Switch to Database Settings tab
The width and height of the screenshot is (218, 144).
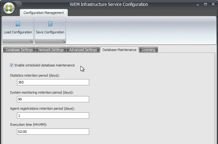pos(19,50)
